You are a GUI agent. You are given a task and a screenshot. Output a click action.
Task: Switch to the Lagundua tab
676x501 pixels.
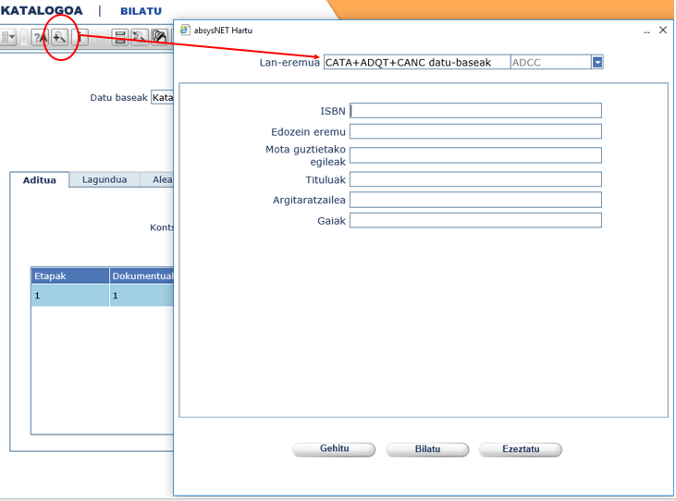pos(104,180)
